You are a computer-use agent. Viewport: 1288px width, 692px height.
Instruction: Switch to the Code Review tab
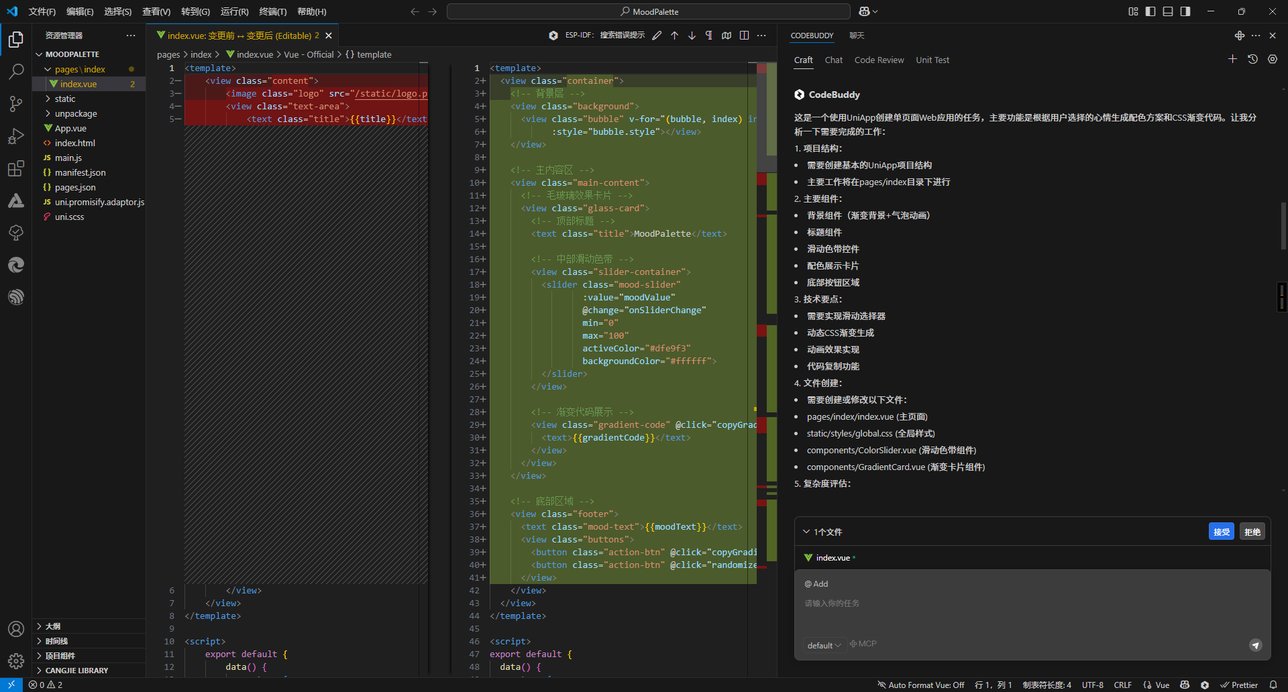879,60
